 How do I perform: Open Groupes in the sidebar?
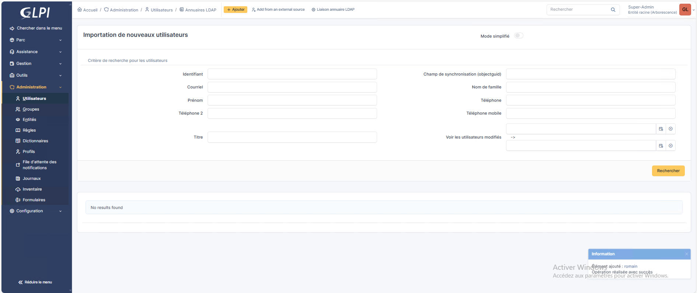click(x=31, y=109)
